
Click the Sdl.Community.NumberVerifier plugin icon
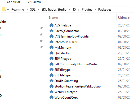pyautogui.click(x=51, y=64)
